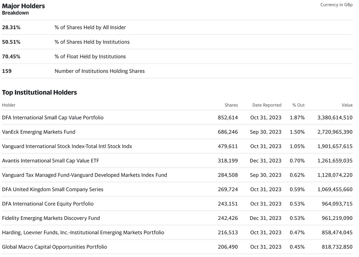This screenshot has width=359, height=257.
Task: Click Number of Institutions Holding Shares label
Action: coord(100,71)
